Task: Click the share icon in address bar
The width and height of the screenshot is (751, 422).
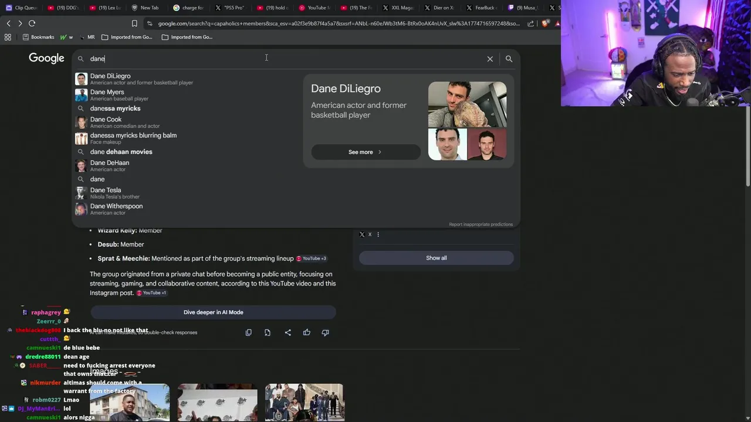Action: 531,23
